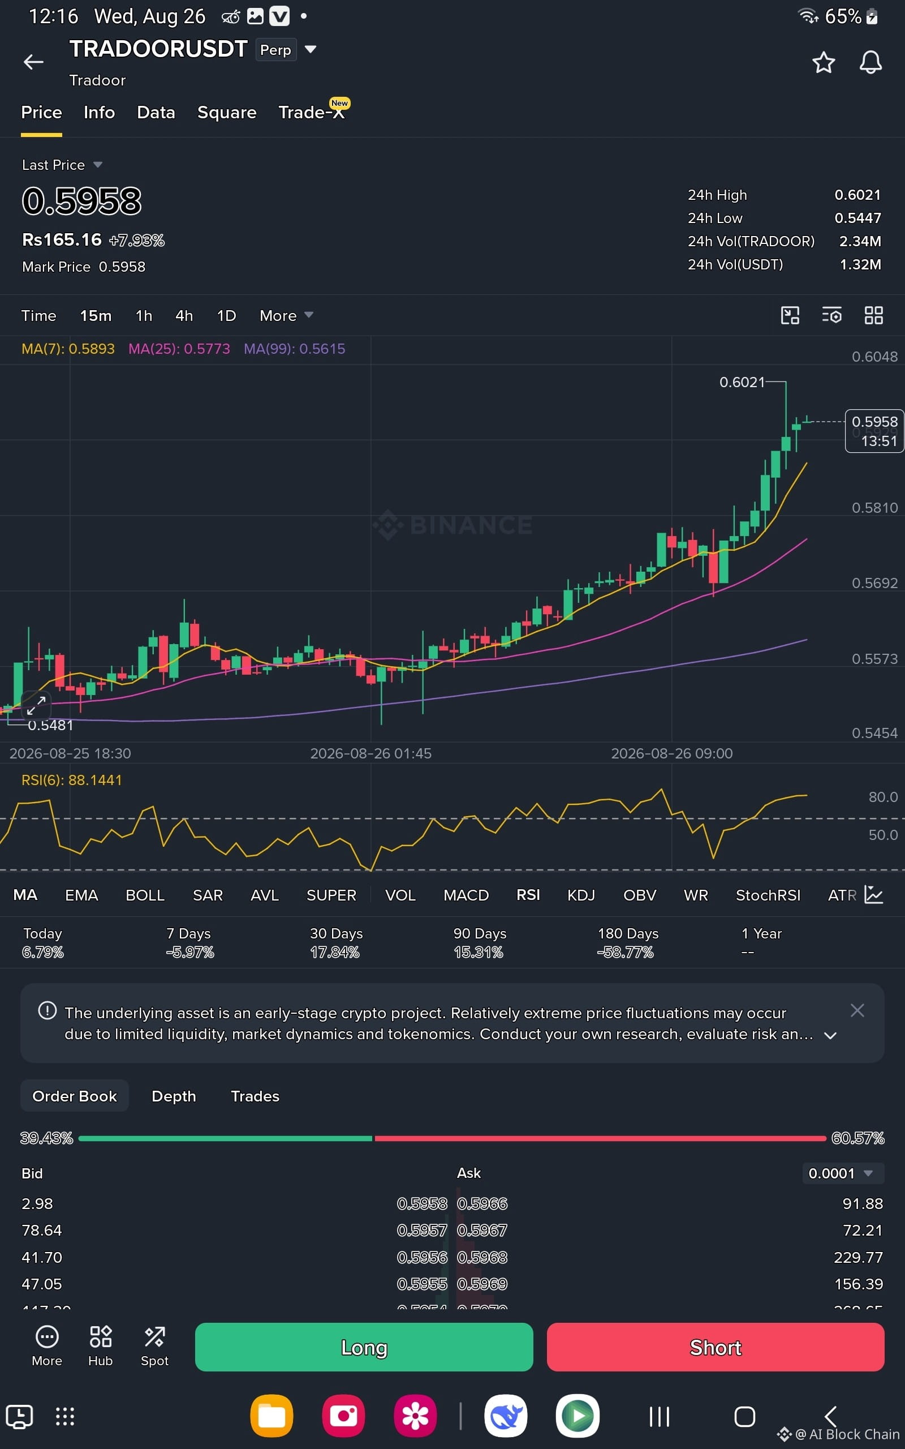Image resolution: width=905 pixels, height=1449 pixels.
Task: Select the 4h timeframe
Action: pos(184,315)
